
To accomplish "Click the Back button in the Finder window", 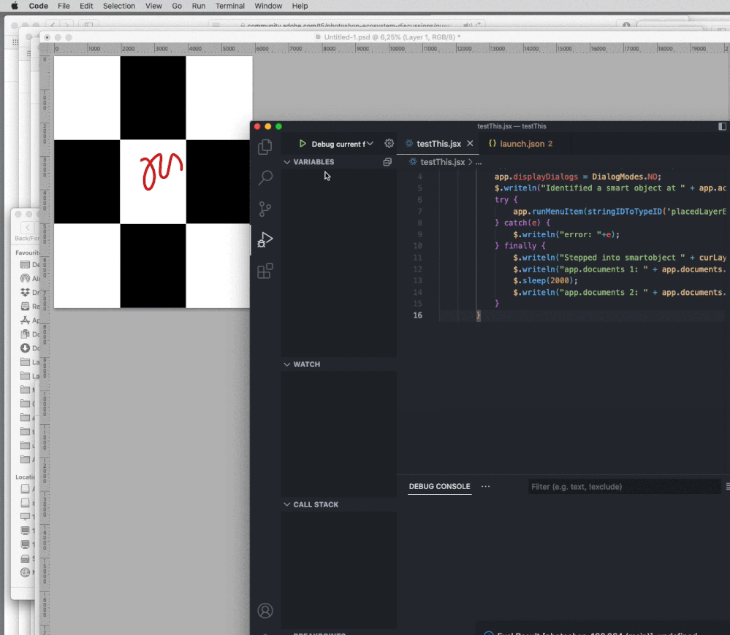I will click(26, 228).
